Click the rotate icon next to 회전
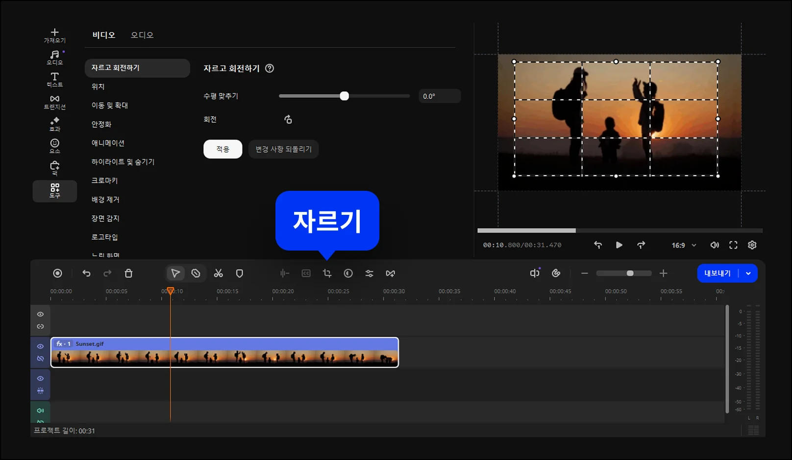This screenshot has height=460, width=792. pyautogui.click(x=288, y=119)
